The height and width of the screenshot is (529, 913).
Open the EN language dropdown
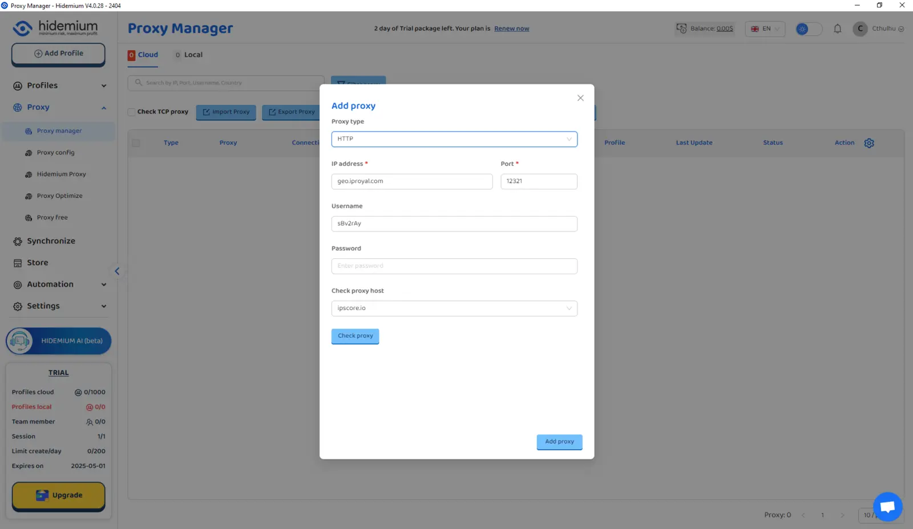[765, 29]
